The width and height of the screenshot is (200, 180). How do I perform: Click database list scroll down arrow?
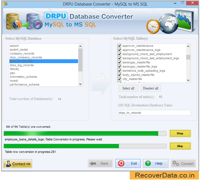tap(80, 84)
